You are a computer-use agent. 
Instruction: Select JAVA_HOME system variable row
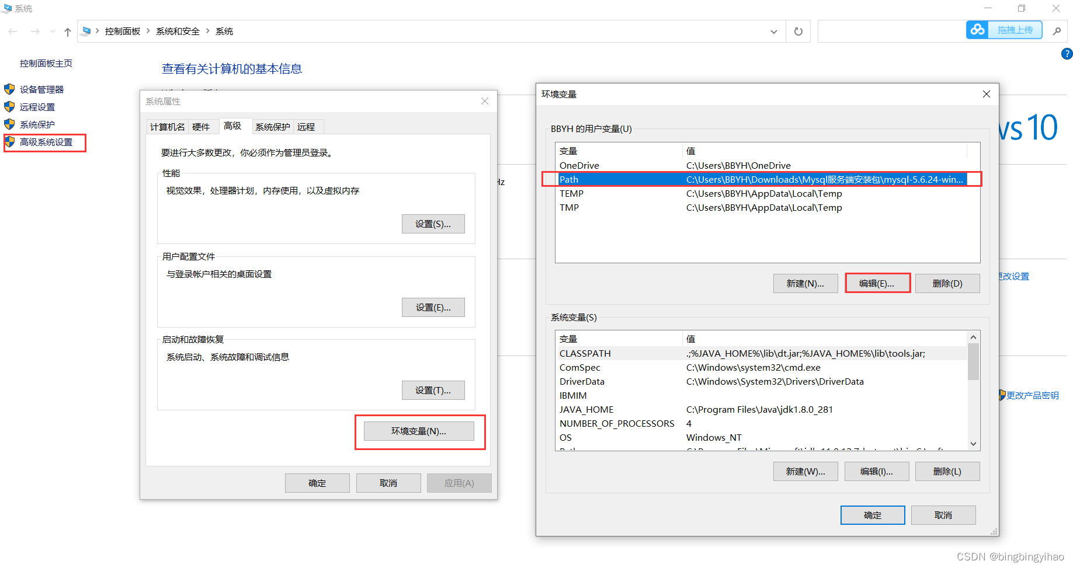(x=762, y=409)
